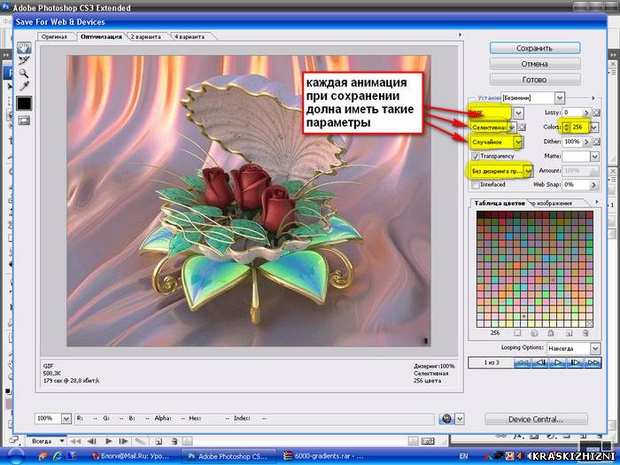Click the Colors stepper arrows

tap(566, 128)
